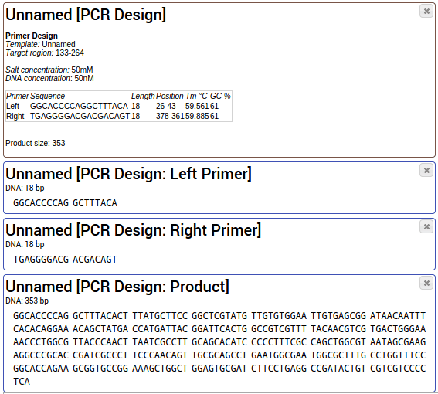Close the Right Primer panel

coord(426,226)
